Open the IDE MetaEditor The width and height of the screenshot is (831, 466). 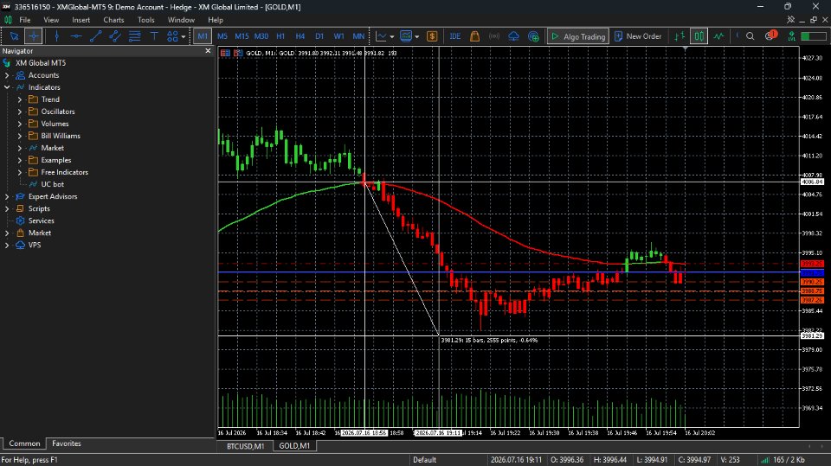454,36
